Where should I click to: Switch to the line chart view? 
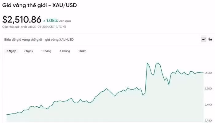tap(204, 39)
